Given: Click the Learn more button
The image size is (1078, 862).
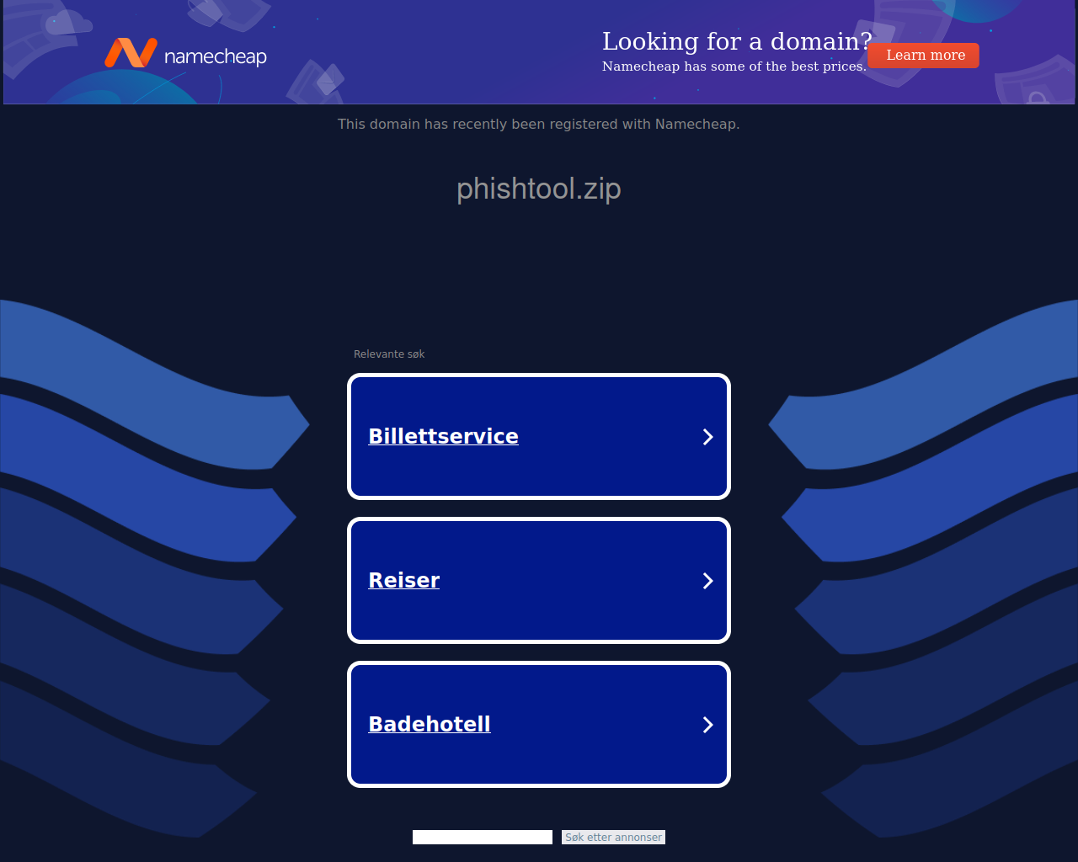Looking at the screenshot, I should [x=924, y=56].
